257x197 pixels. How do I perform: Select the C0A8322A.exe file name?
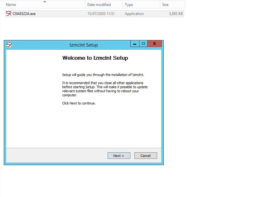pyautogui.click(x=24, y=14)
